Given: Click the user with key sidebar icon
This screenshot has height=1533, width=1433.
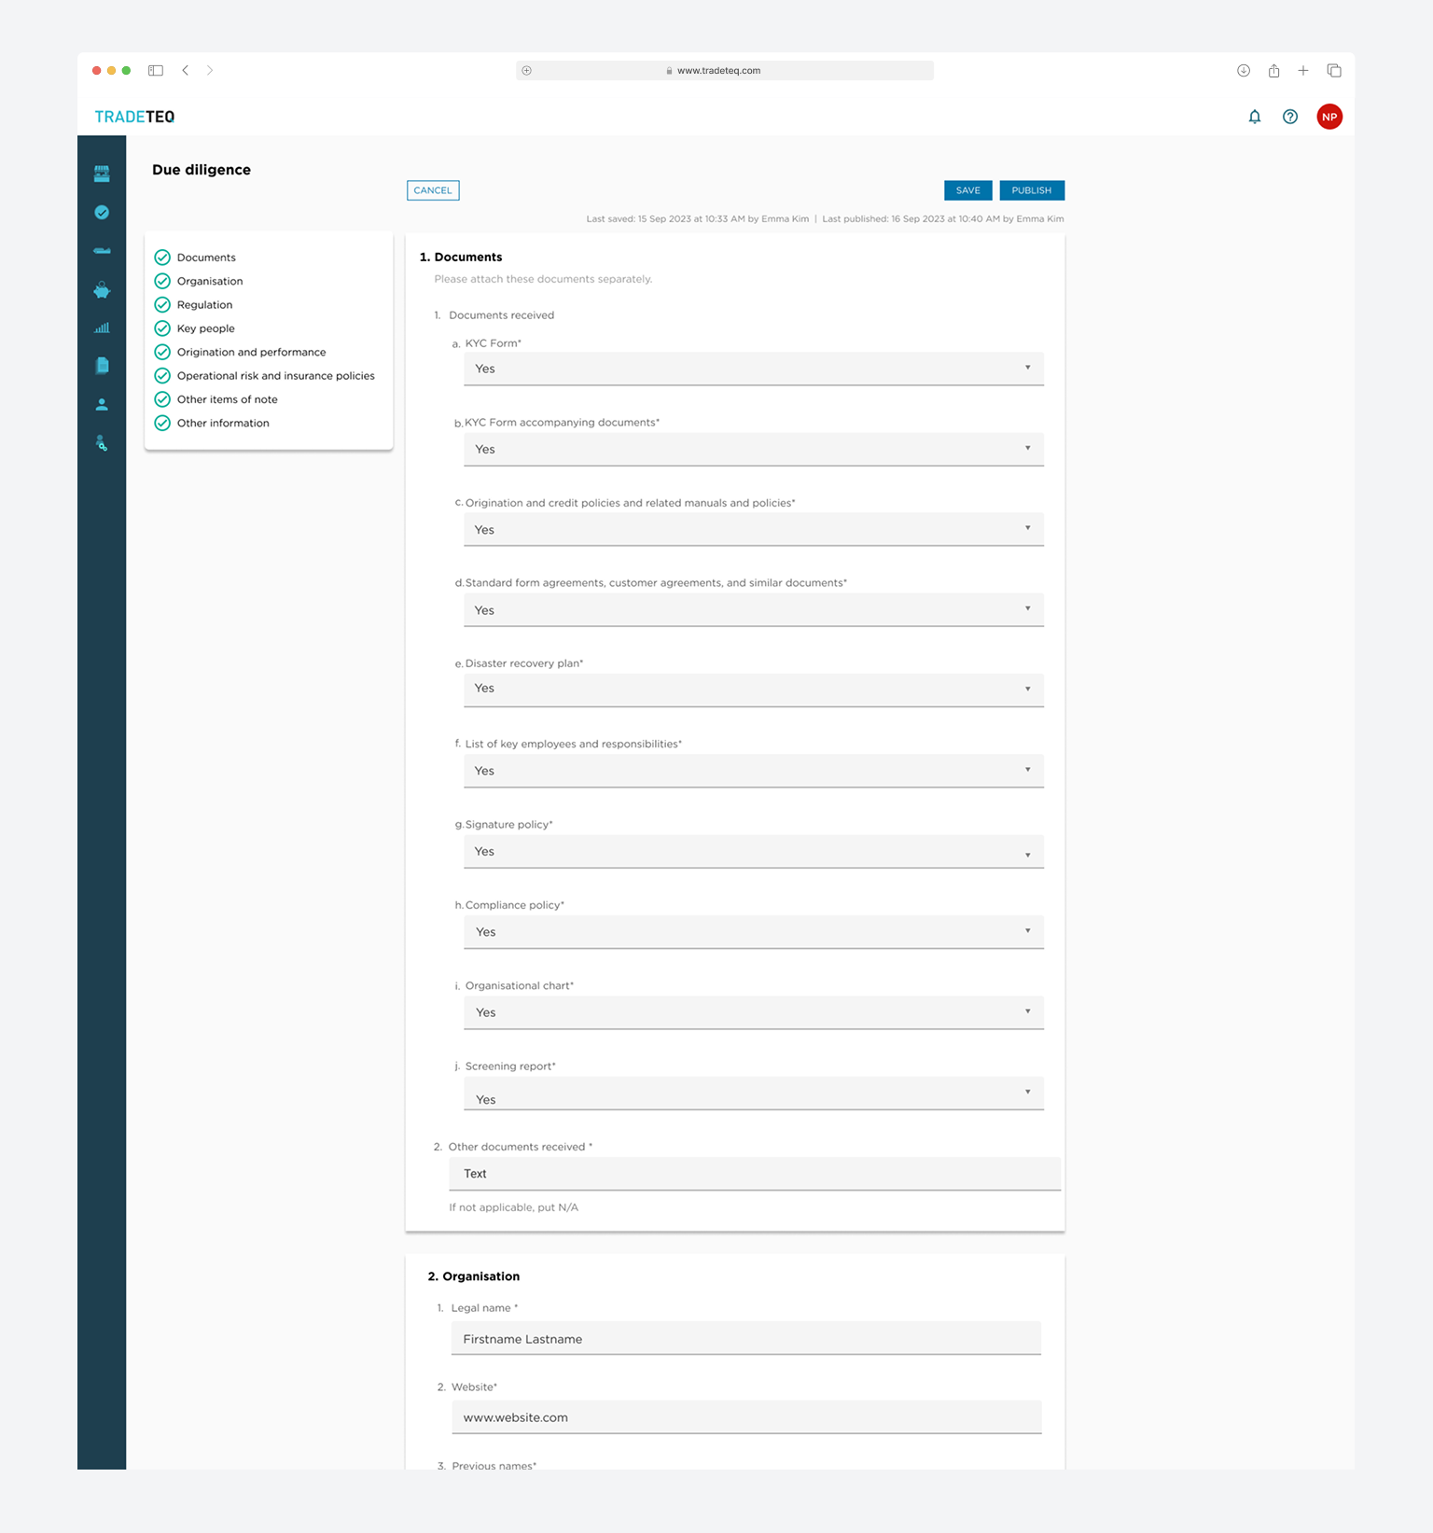Looking at the screenshot, I should click(x=102, y=443).
